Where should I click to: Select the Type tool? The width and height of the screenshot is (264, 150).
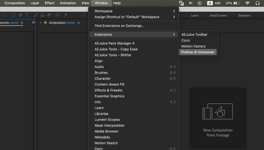coord(27,15)
